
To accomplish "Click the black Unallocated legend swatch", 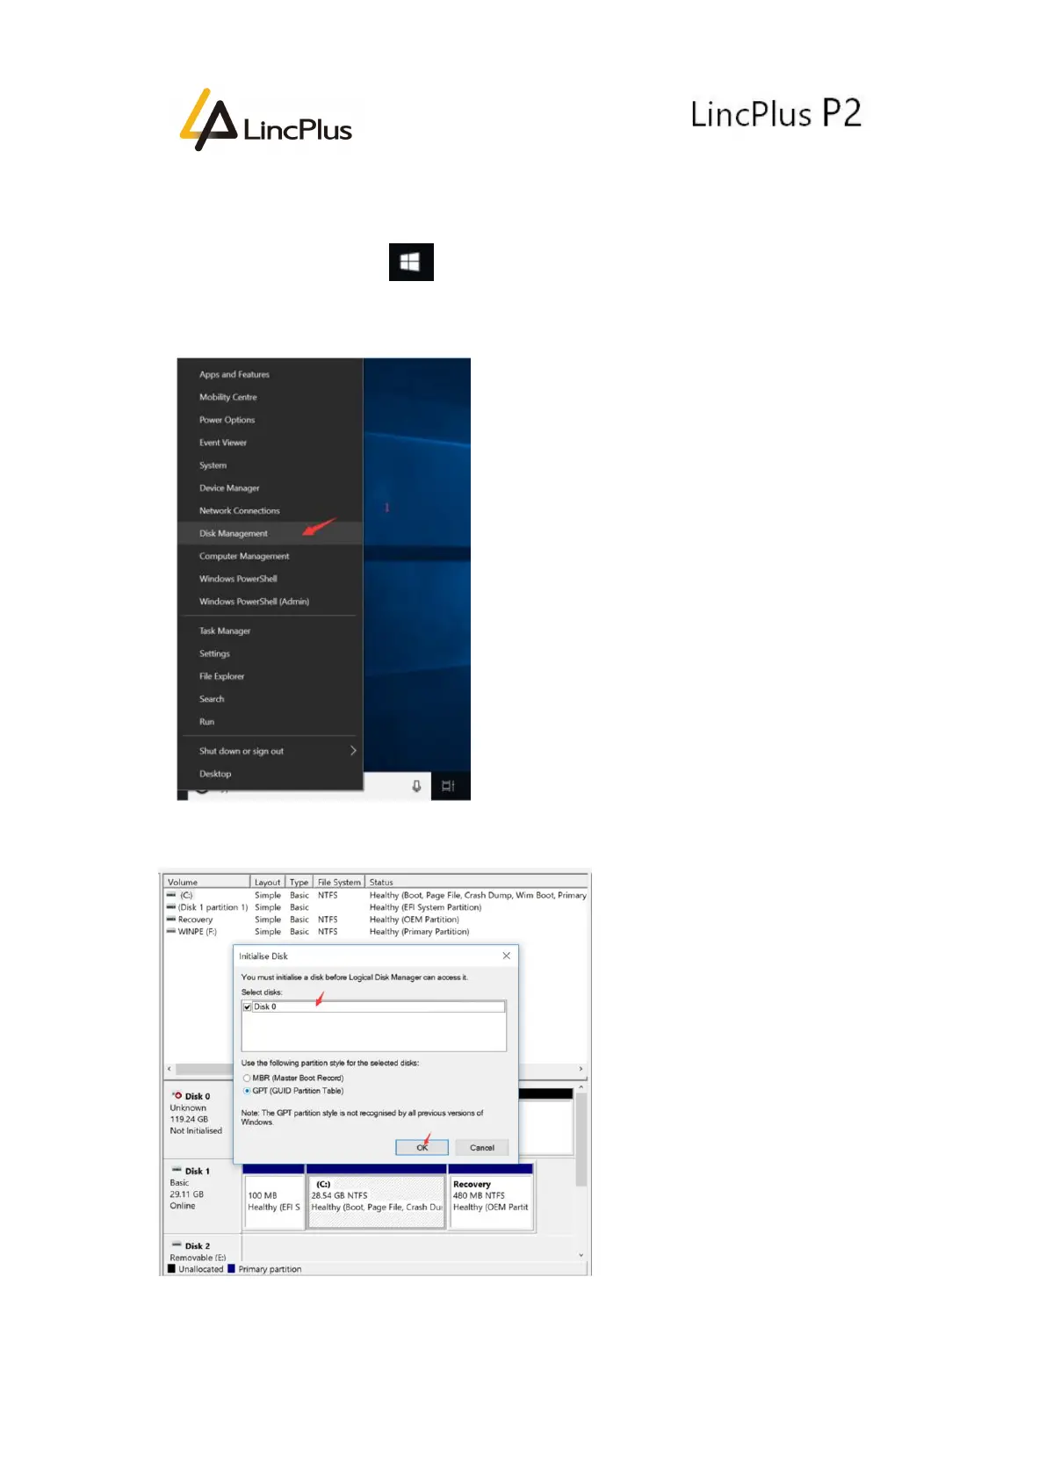I will click(x=171, y=1268).
